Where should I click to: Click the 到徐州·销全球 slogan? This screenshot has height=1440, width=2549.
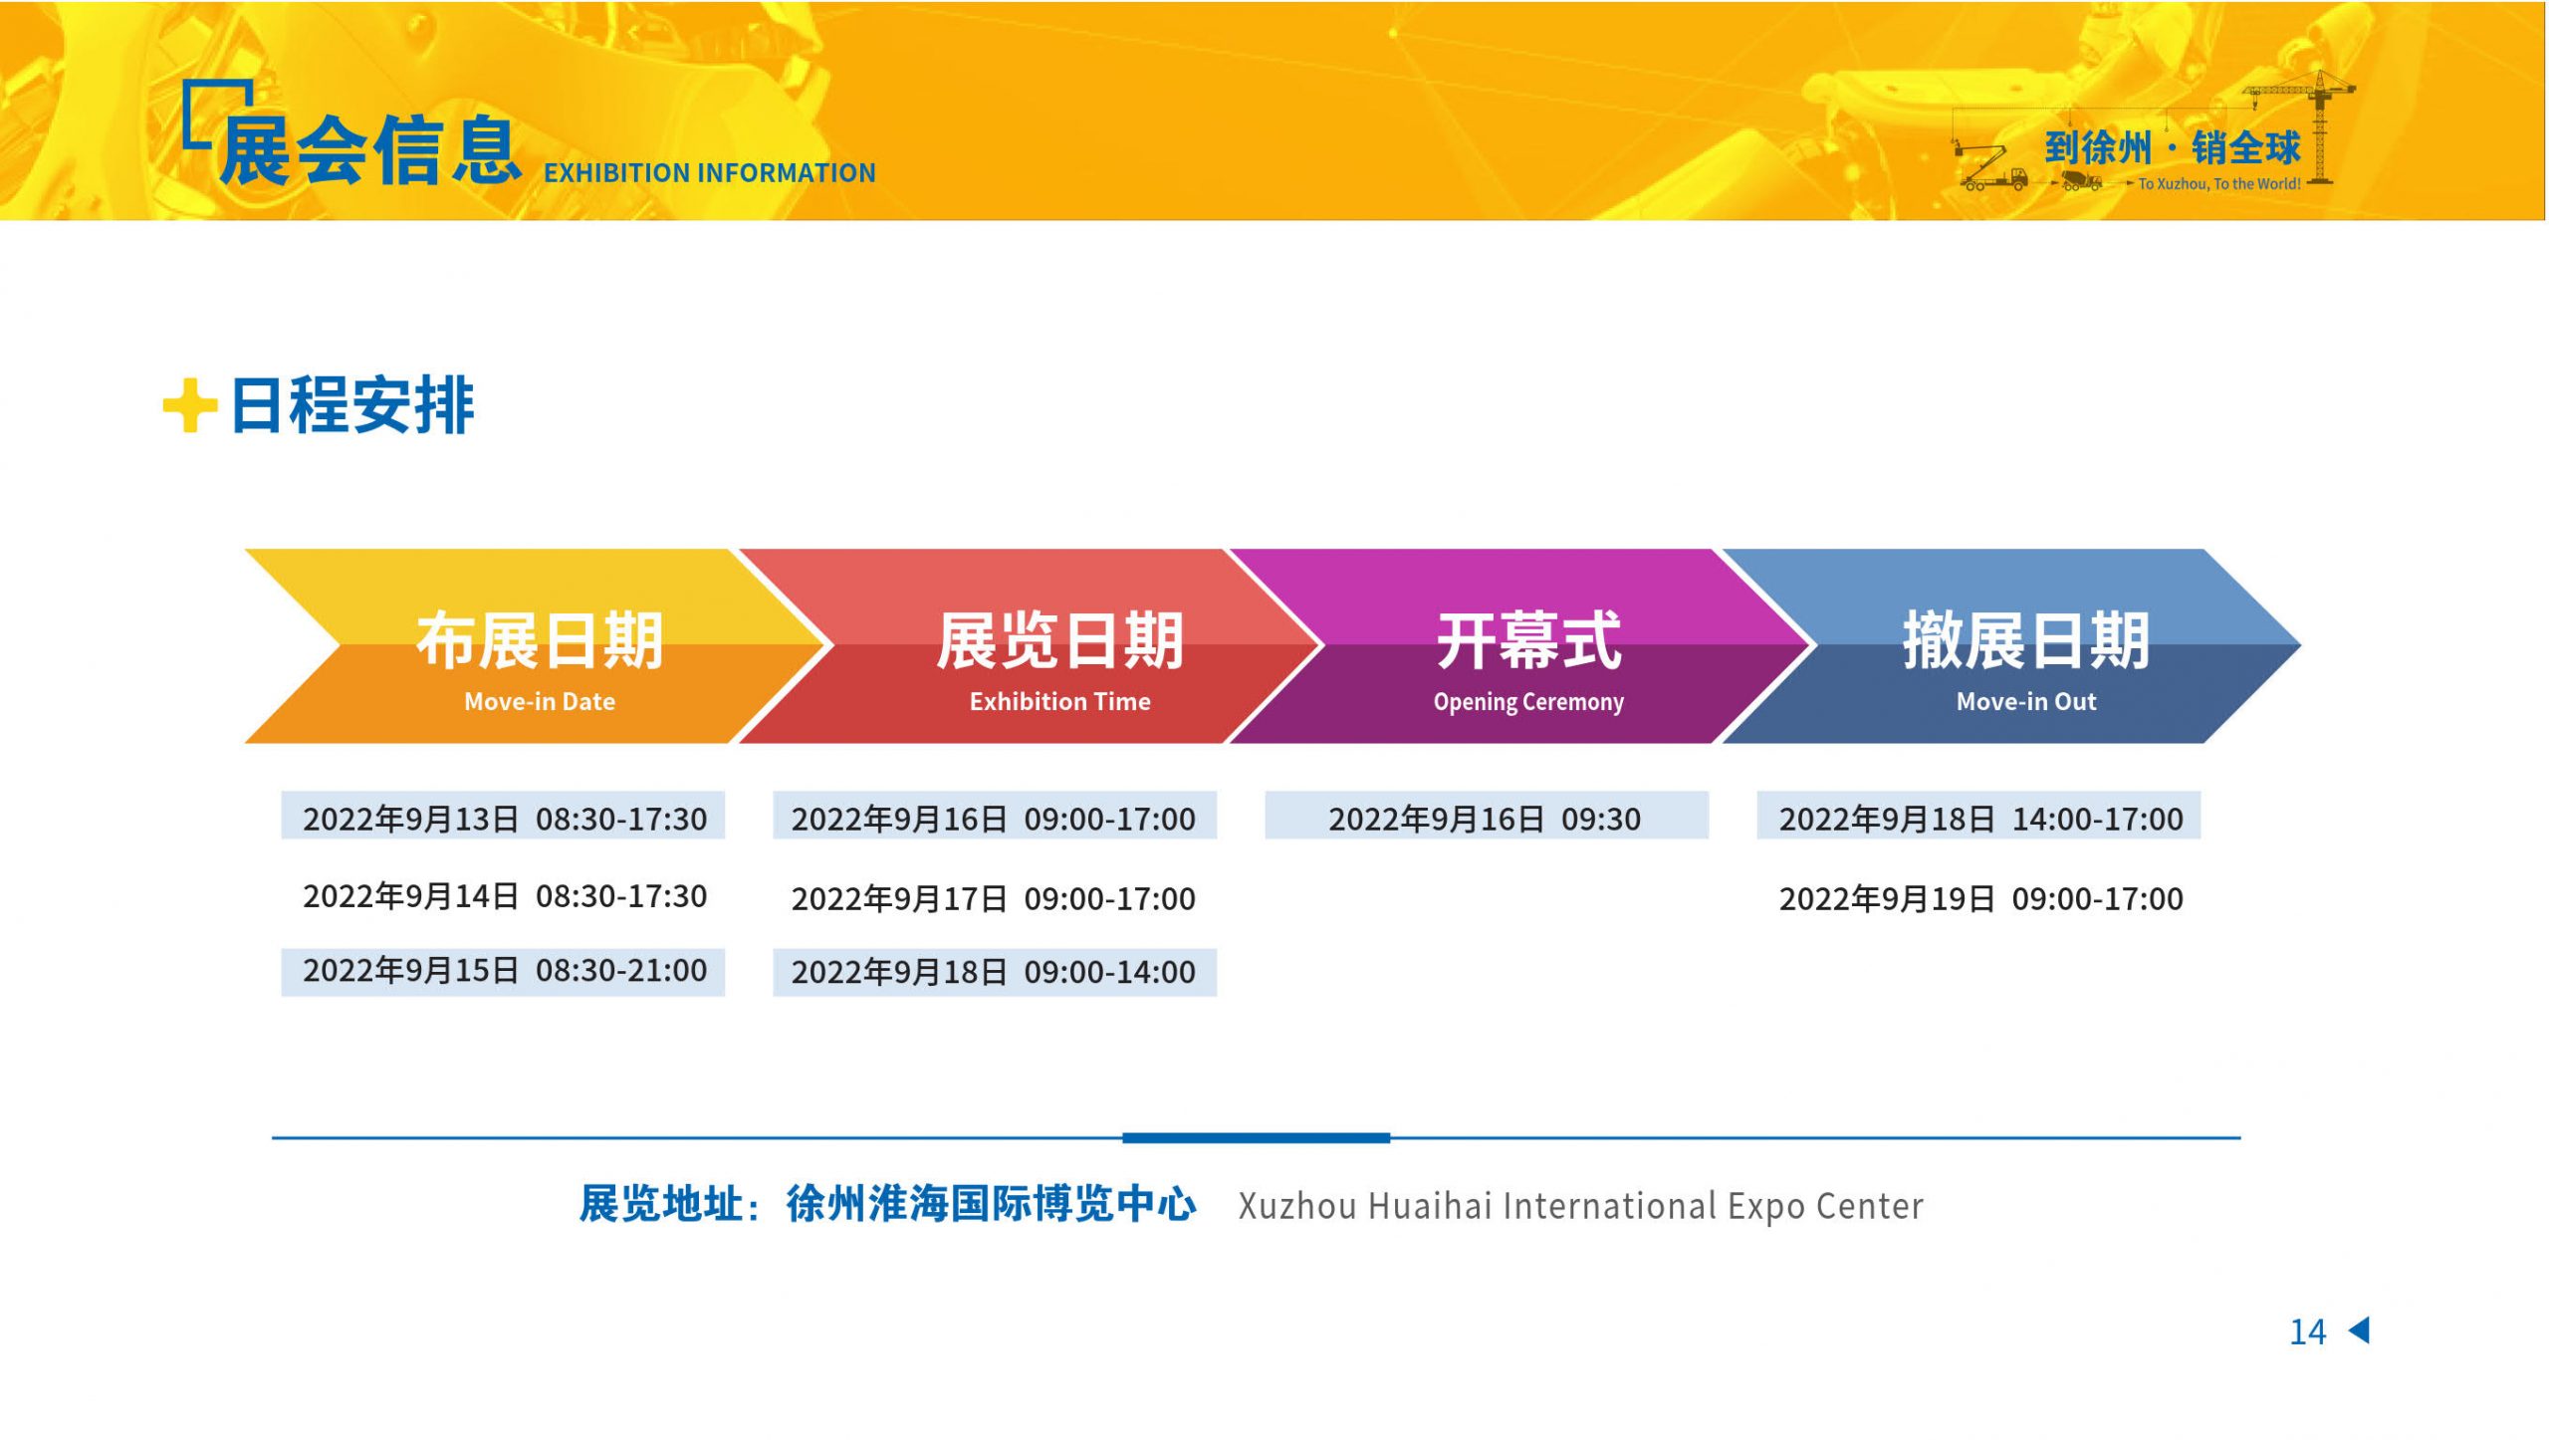click(2172, 147)
